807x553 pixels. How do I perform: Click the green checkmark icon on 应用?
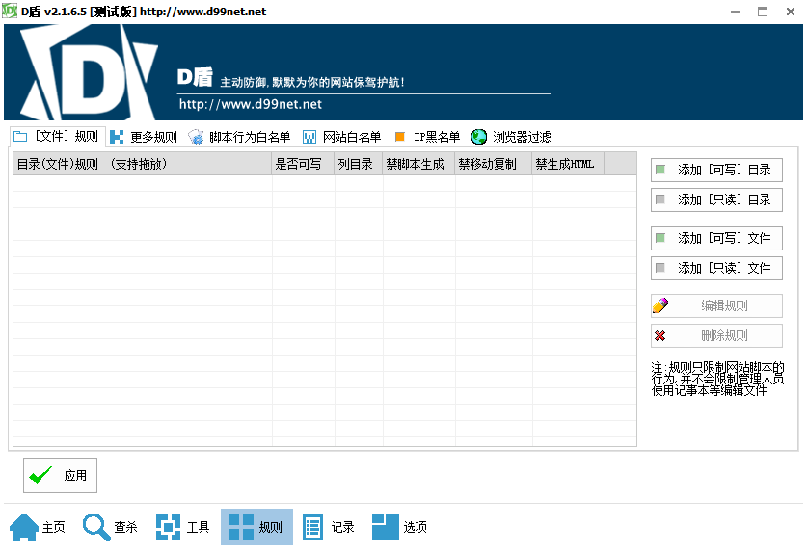[40, 475]
